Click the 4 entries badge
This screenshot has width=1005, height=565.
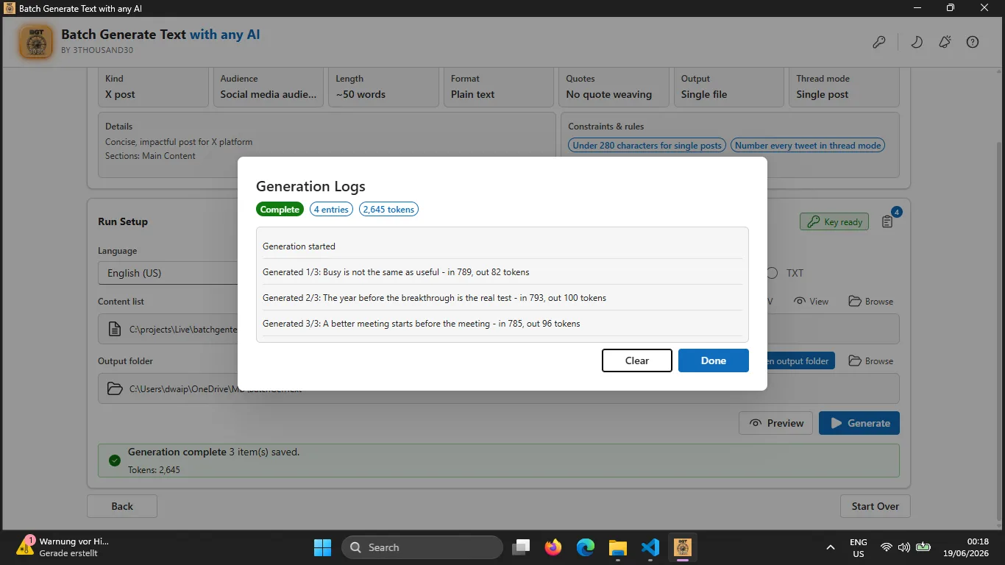pyautogui.click(x=331, y=210)
